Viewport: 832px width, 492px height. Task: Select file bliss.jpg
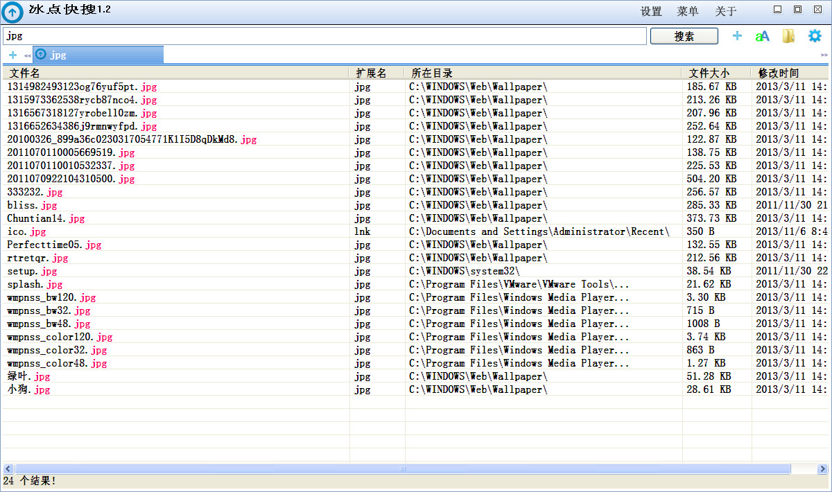32,205
